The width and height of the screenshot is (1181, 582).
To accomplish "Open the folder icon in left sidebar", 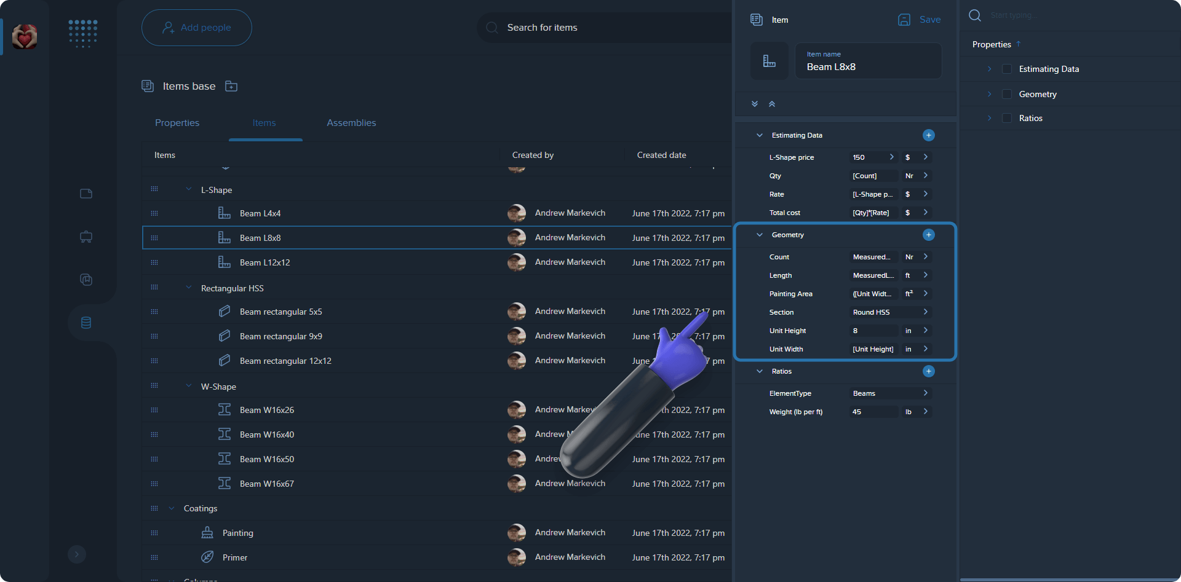I will click(x=86, y=194).
